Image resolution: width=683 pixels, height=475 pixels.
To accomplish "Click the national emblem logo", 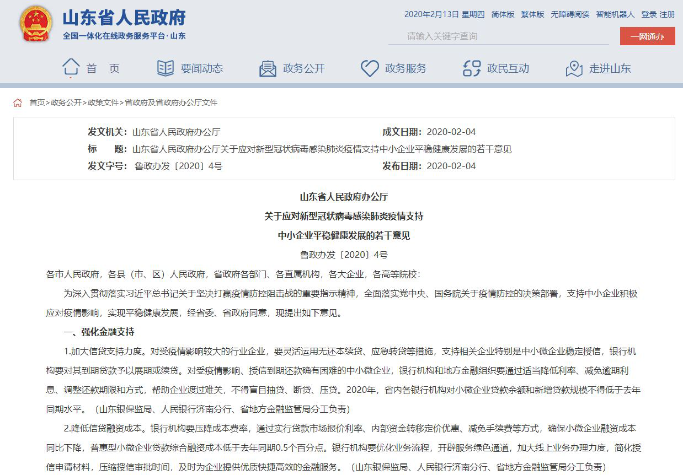I will tap(36, 24).
